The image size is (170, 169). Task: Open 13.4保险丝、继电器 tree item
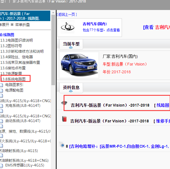(16, 57)
